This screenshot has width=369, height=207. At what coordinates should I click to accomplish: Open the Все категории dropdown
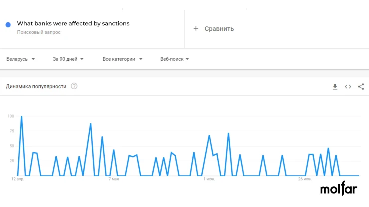(x=122, y=59)
